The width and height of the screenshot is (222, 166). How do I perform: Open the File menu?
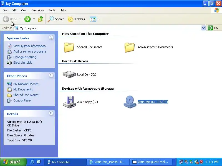pyautogui.click(x=5, y=10)
